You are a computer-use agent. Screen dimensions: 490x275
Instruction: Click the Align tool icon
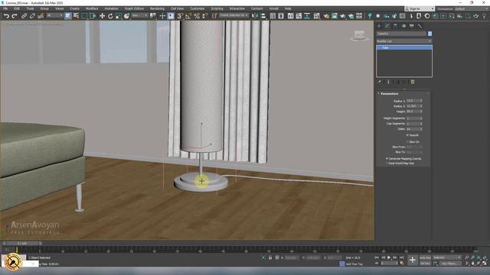tap(263, 15)
